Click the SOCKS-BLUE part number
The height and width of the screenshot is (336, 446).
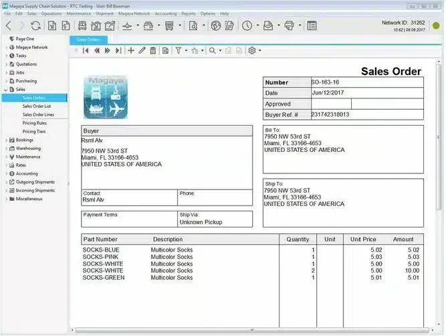101,250
